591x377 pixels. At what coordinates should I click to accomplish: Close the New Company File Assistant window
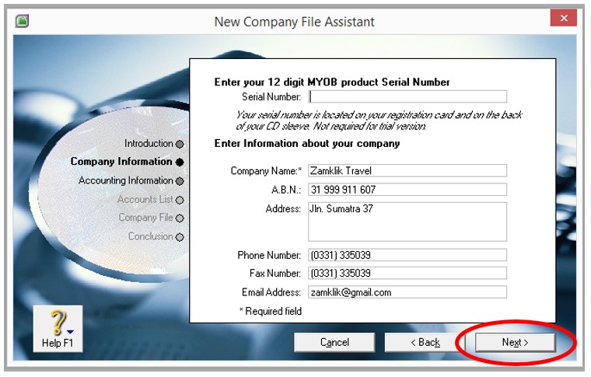coord(564,18)
